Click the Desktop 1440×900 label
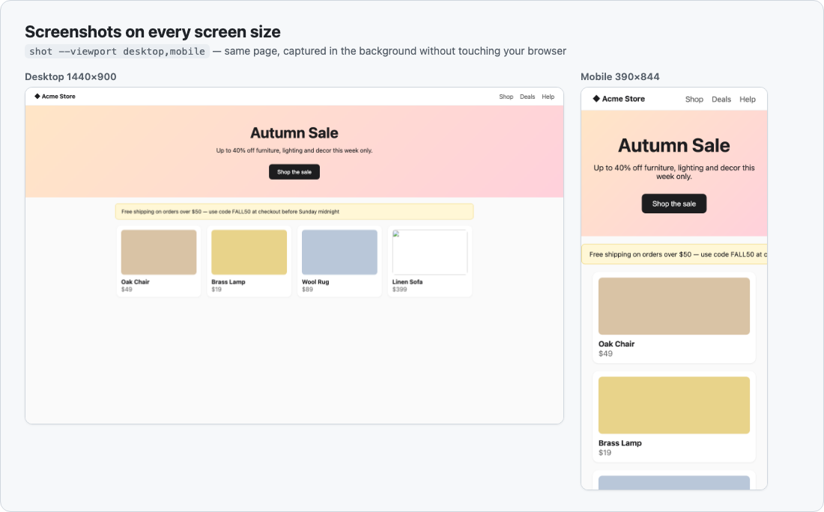This screenshot has height=512, width=824. [x=70, y=76]
